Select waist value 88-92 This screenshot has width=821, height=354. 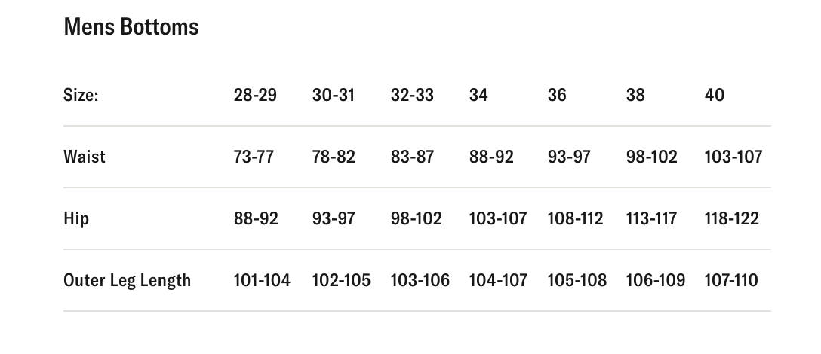[491, 157]
